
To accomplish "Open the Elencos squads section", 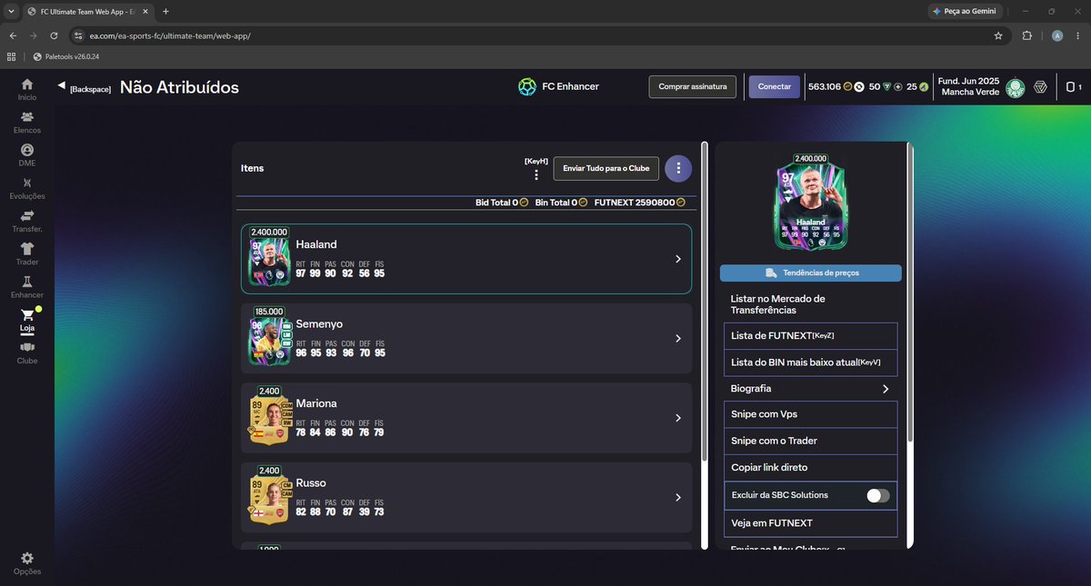I will pyautogui.click(x=27, y=123).
